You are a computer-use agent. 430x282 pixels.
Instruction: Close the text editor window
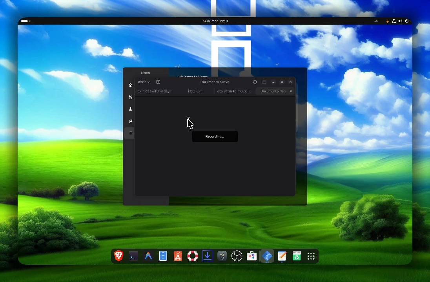click(x=290, y=82)
